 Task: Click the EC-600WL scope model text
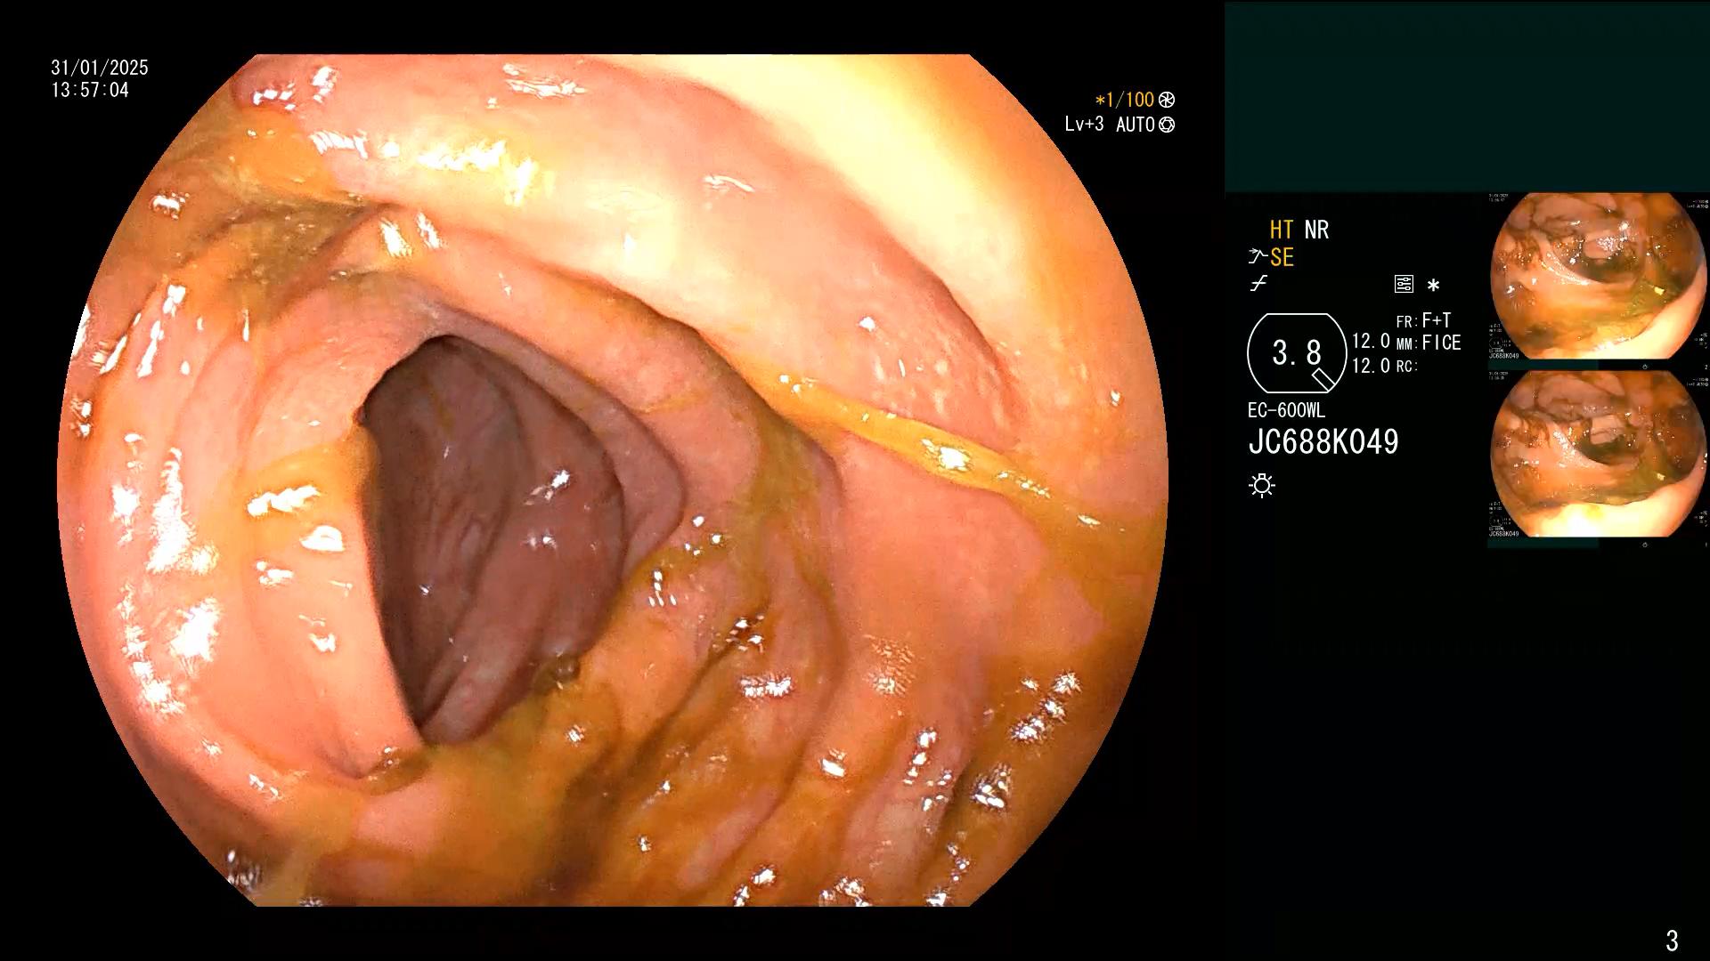[x=1286, y=411]
